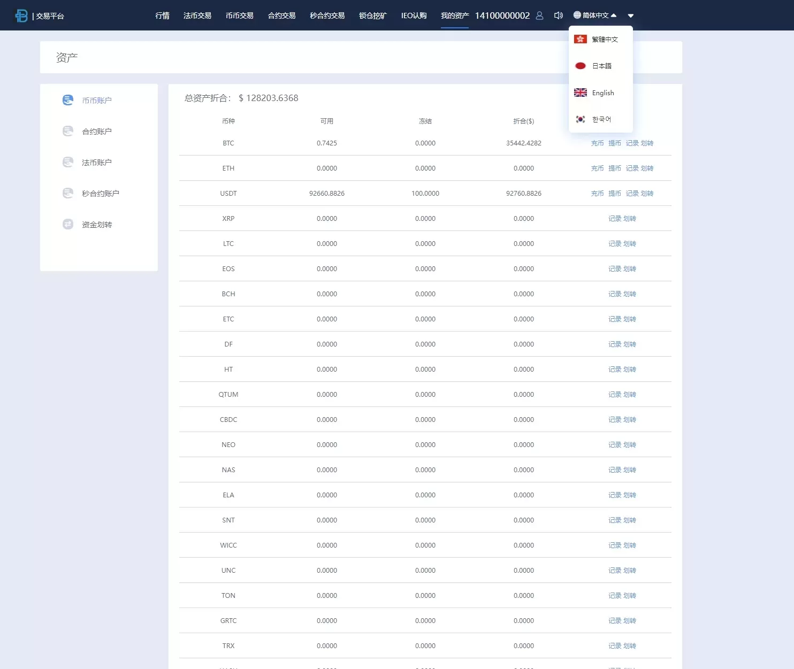The height and width of the screenshot is (669, 794).
Task: Expand the caret dropdown beside language
Action: [631, 16]
